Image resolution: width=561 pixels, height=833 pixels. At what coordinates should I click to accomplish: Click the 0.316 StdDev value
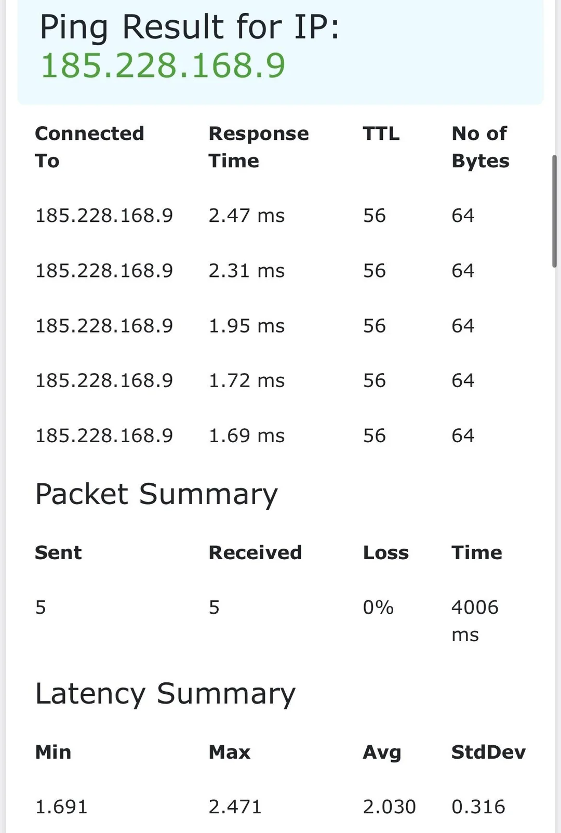coord(478,806)
